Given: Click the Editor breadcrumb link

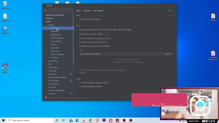Looking at the screenshot, I should 78,11.
